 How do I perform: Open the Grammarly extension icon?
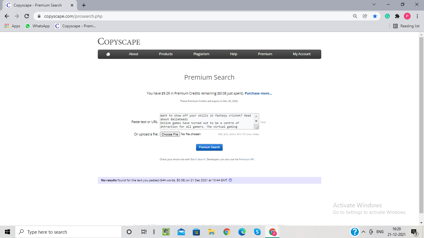[387, 16]
